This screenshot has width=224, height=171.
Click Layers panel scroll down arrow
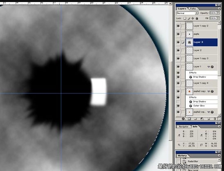(219, 115)
